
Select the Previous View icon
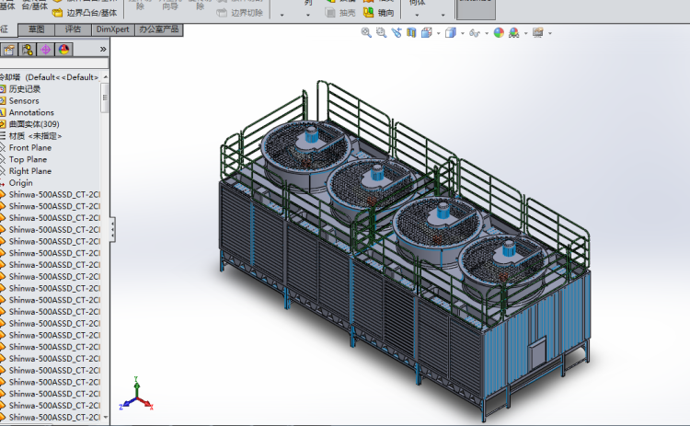396,32
